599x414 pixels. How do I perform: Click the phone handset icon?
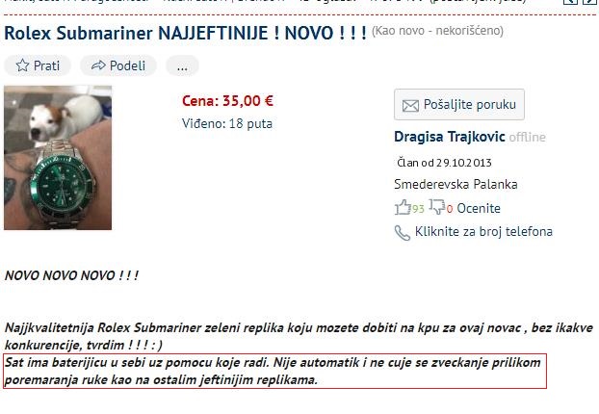point(402,232)
